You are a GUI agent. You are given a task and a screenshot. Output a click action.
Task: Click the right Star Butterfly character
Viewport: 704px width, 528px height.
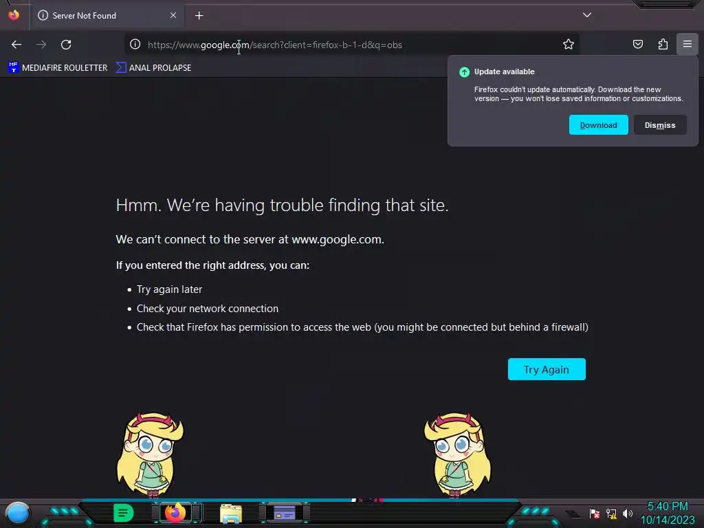457,455
